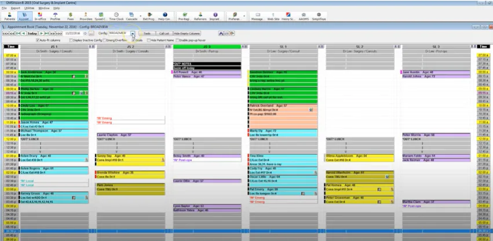
Task: Open the File menu
Action: point(4,8)
